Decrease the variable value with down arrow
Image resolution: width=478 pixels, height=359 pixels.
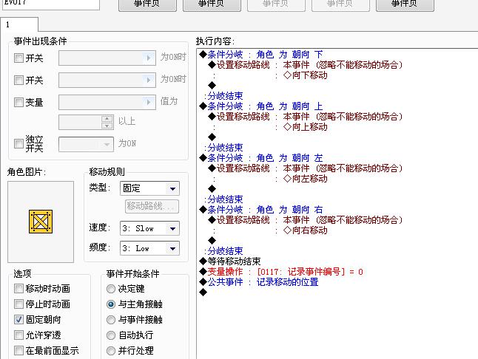[107, 126]
